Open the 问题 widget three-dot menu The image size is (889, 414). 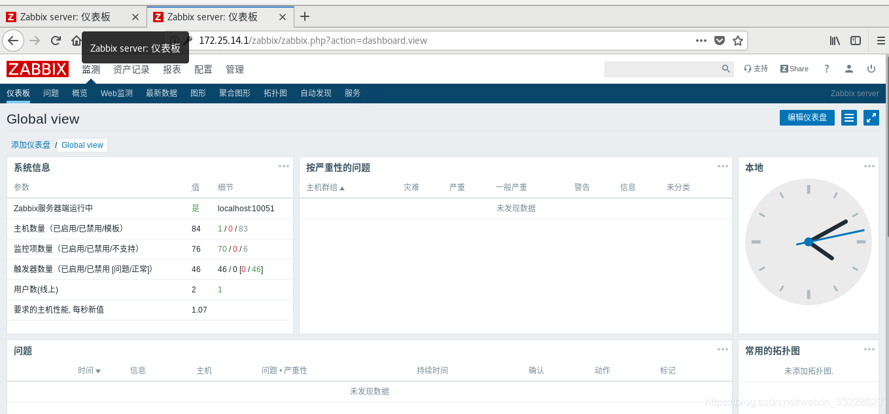click(723, 349)
